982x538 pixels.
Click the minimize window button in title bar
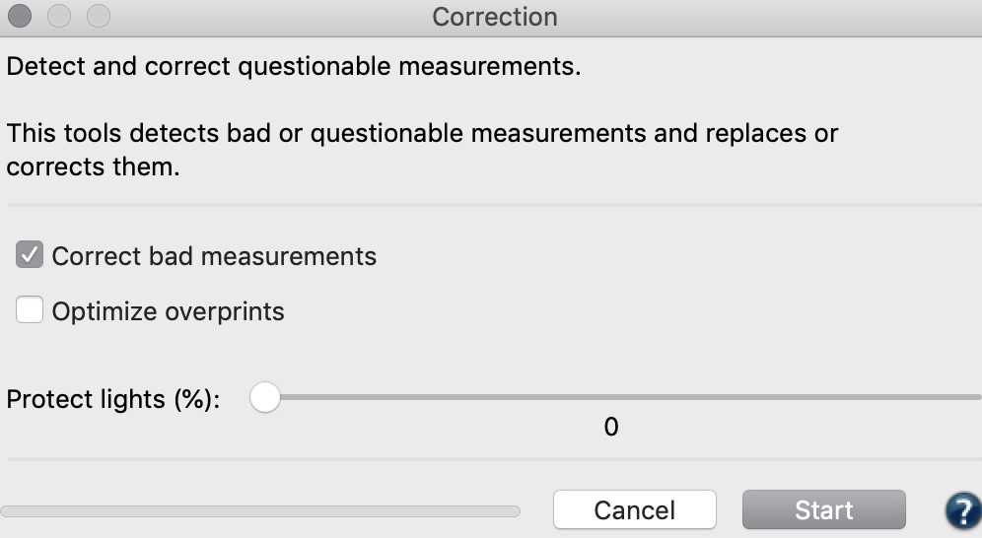point(59,17)
